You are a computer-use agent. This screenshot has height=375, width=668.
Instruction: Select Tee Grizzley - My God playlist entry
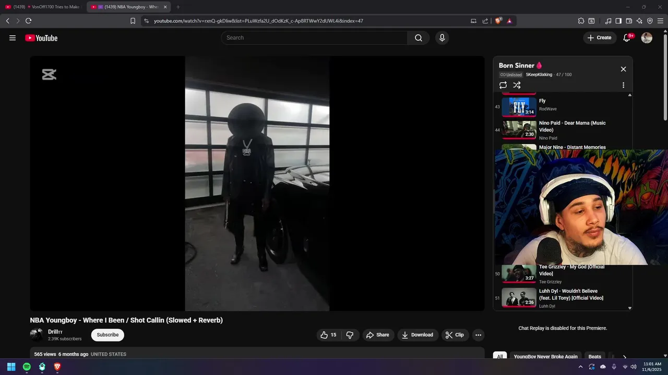563,274
